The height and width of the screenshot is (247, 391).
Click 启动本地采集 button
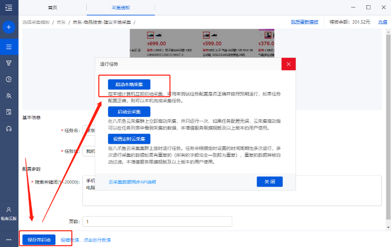[x=129, y=84]
